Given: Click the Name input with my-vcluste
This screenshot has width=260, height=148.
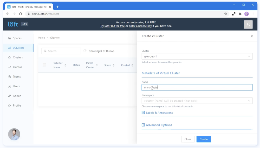Looking at the screenshot, I should click(197, 87).
